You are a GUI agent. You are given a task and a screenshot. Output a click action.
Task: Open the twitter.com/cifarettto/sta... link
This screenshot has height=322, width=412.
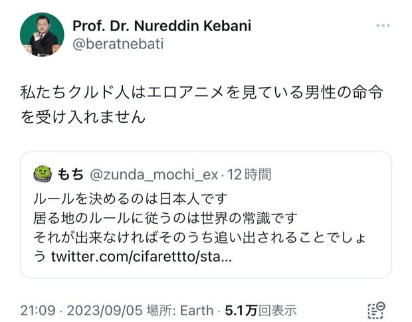coord(142,256)
